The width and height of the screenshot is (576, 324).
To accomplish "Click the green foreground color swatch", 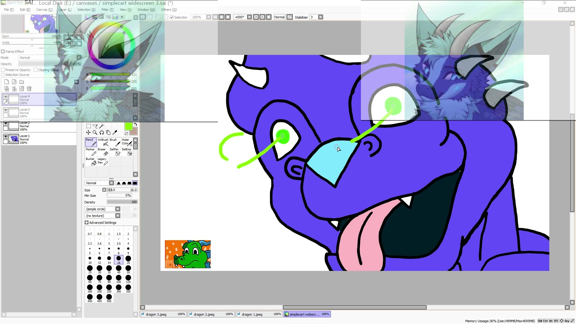I will coord(128,127).
